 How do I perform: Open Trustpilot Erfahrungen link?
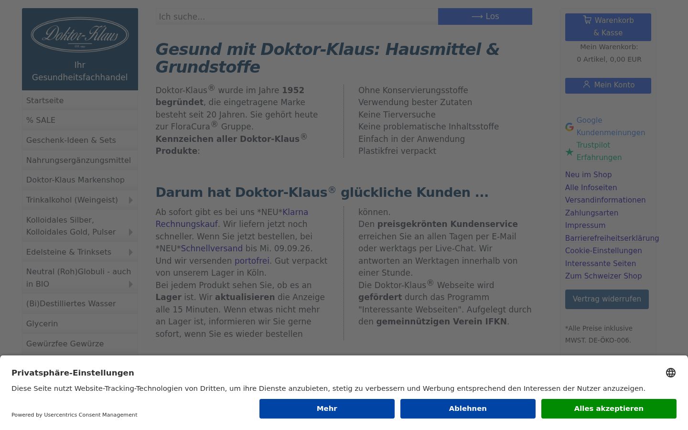[599, 151]
